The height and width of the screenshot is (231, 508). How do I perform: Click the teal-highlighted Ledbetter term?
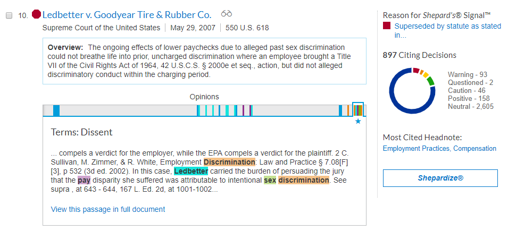pyautogui.click(x=191, y=171)
